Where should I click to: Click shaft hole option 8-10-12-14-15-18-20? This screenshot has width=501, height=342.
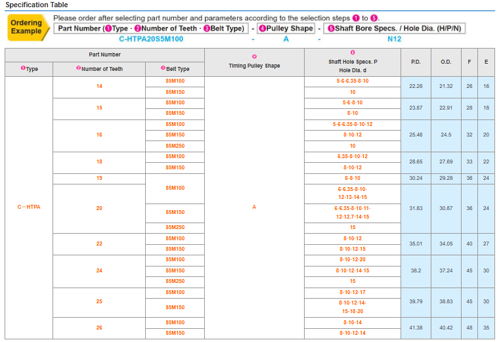point(353,307)
